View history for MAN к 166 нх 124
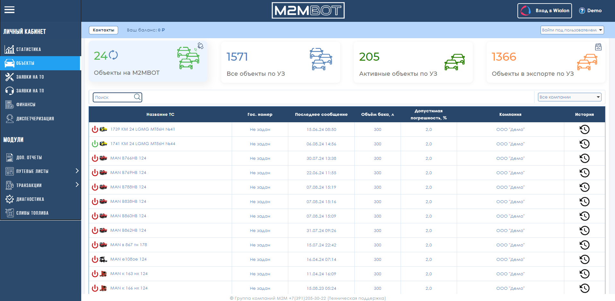Viewport: 615px width, 301px height. [x=585, y=288]
